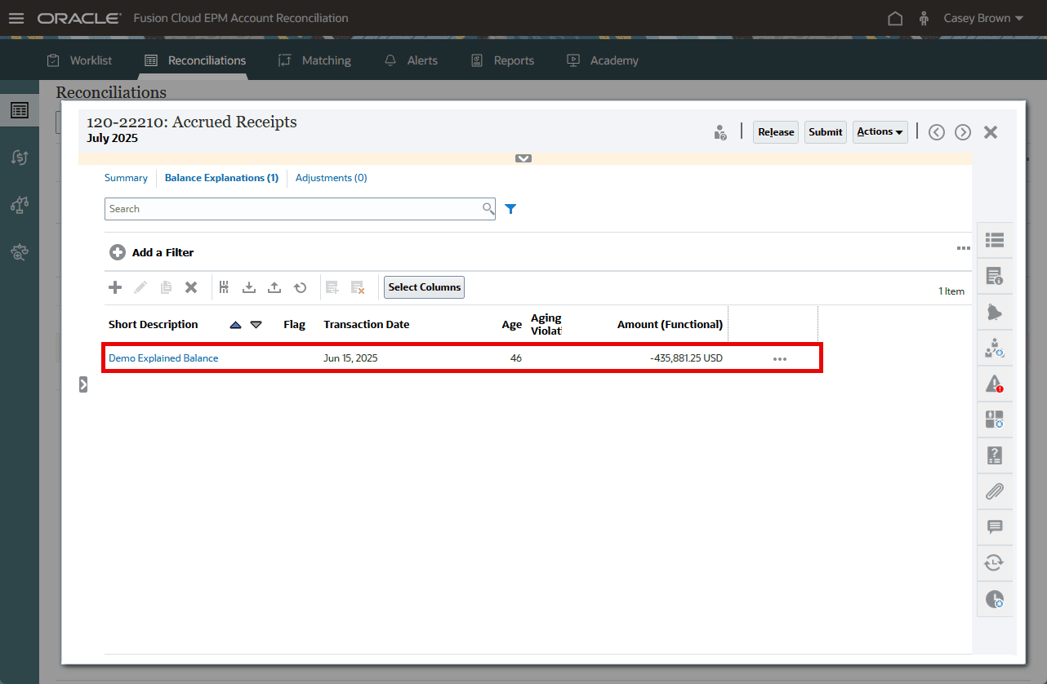Click the Edit pencil icon
The width and height of the screenshot is (1047, 684).
pyautogui.click(x=140, y=287)
